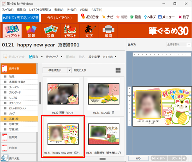Click the 保存 save button
Viewport: 192px width, 162px height.
pos(34,57)
